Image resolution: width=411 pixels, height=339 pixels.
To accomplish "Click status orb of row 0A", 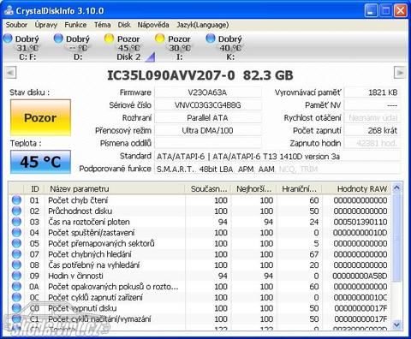I will pos(16,287).
